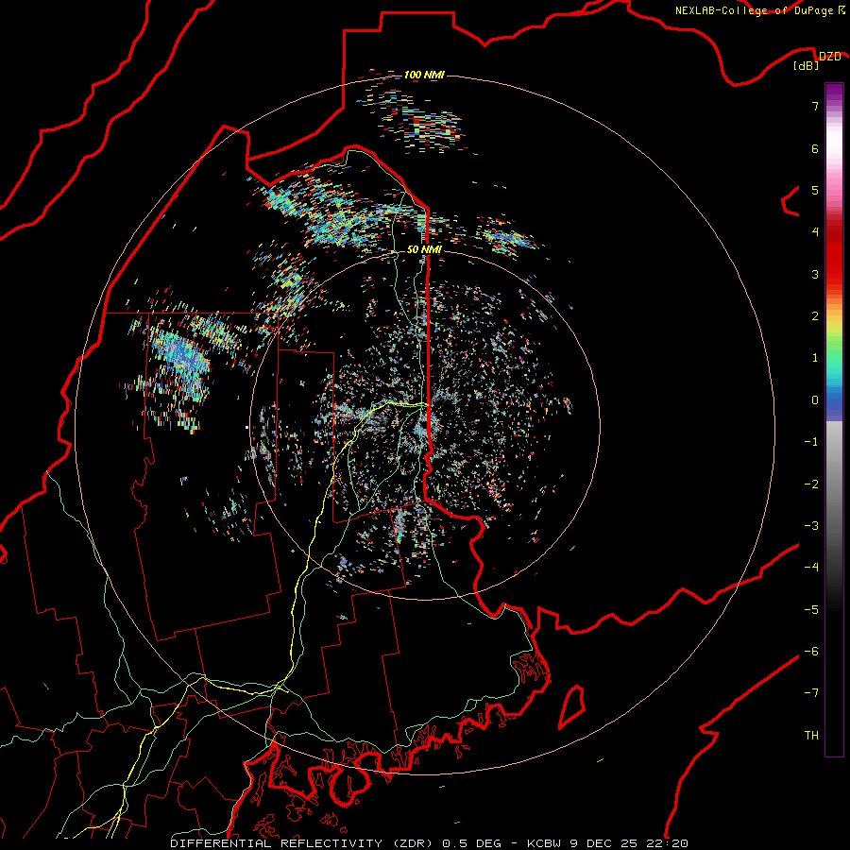Click the -5 value on color scale

click(811, 610)
